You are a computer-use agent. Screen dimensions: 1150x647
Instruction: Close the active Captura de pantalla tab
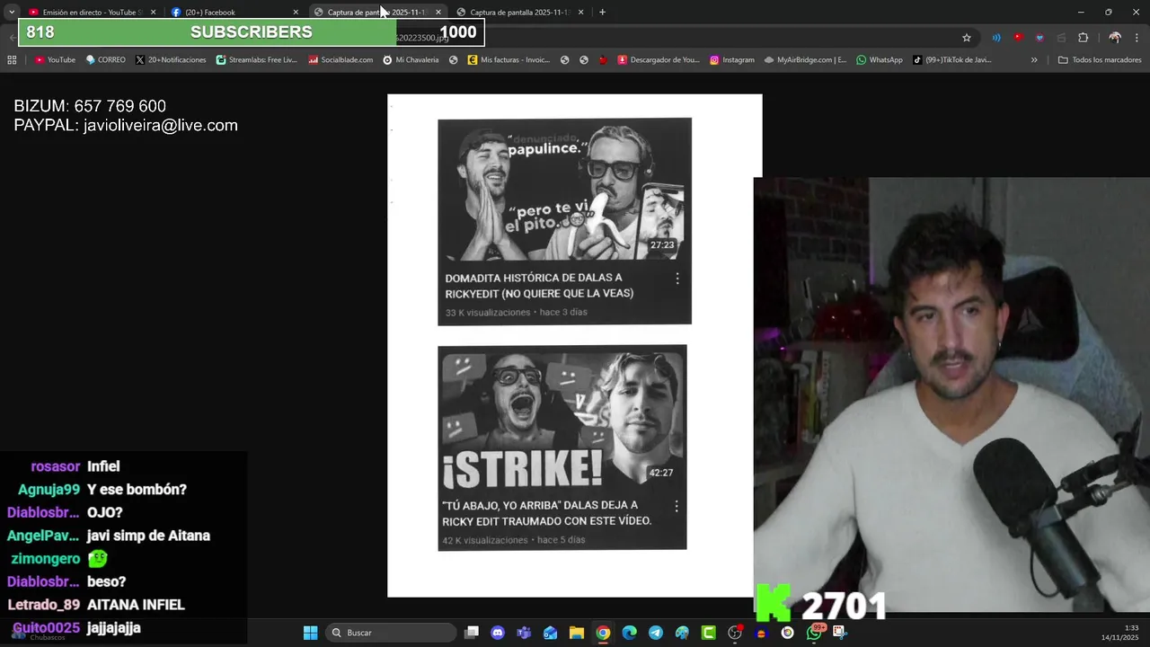click(x=438, y=12)
